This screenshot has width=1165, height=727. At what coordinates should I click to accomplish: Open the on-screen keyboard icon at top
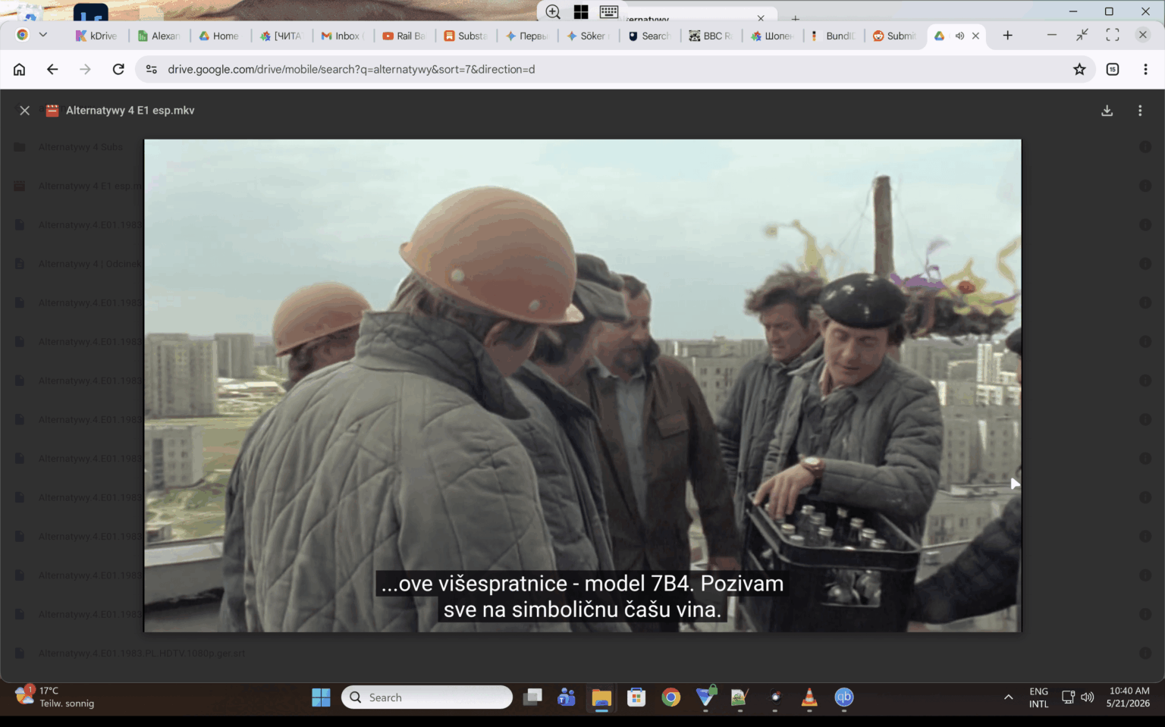pos(609,11)
